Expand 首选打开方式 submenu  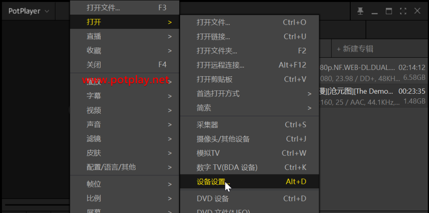coord(250,94)
